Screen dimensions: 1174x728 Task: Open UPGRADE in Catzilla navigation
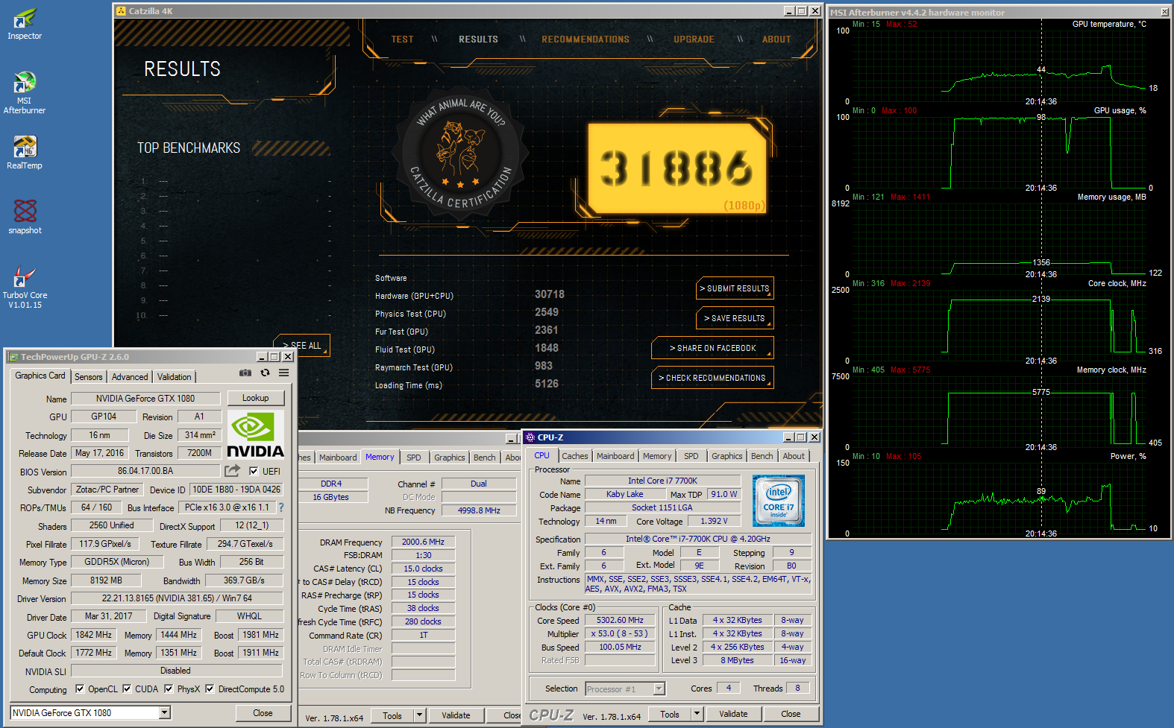tap(694, 39)
